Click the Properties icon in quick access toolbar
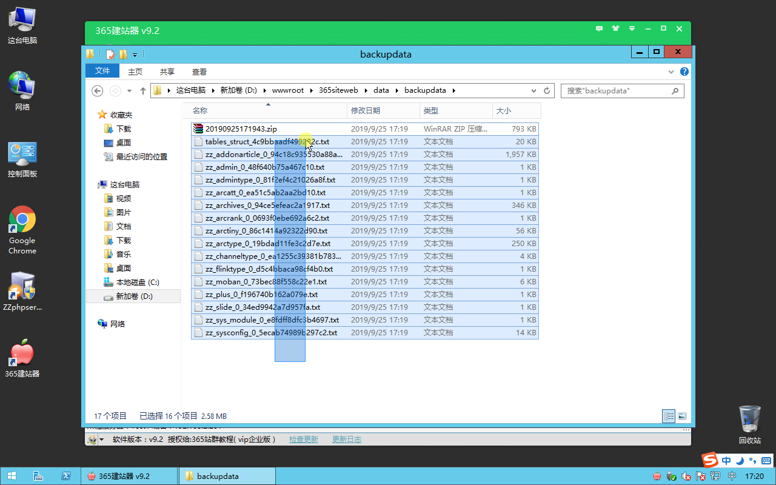This screenshot has height=485, width=776. pyautogui.click(x=110, y=54)
